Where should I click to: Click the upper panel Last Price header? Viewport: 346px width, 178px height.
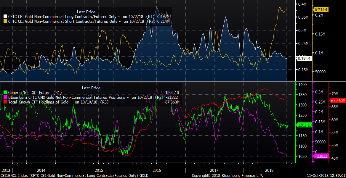pyautogui.click(x=86, y=12)
